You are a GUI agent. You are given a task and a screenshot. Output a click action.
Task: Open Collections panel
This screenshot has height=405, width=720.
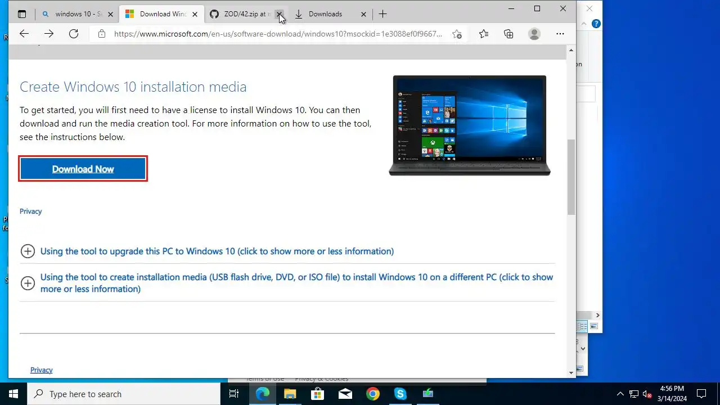click(x=508, y=34)
